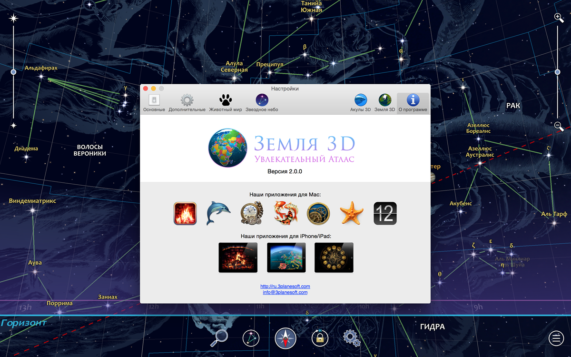Open the ru.3planesoft.com link
571x357 pixels.
285,287
